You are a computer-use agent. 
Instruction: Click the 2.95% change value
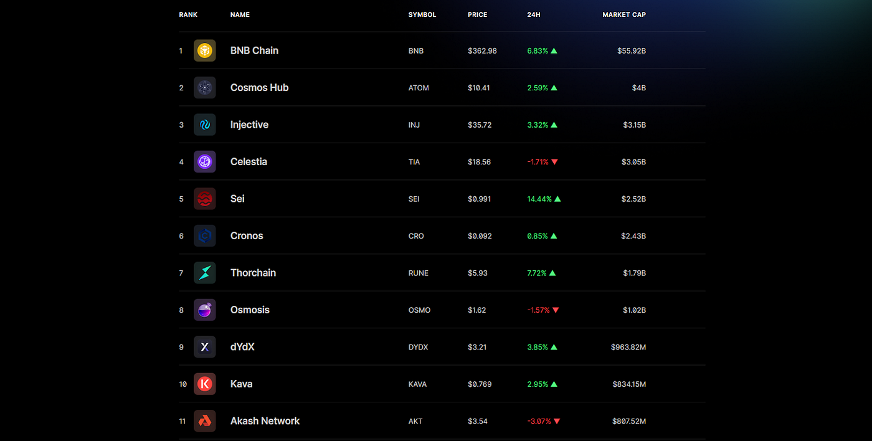(x=538, y=384)
